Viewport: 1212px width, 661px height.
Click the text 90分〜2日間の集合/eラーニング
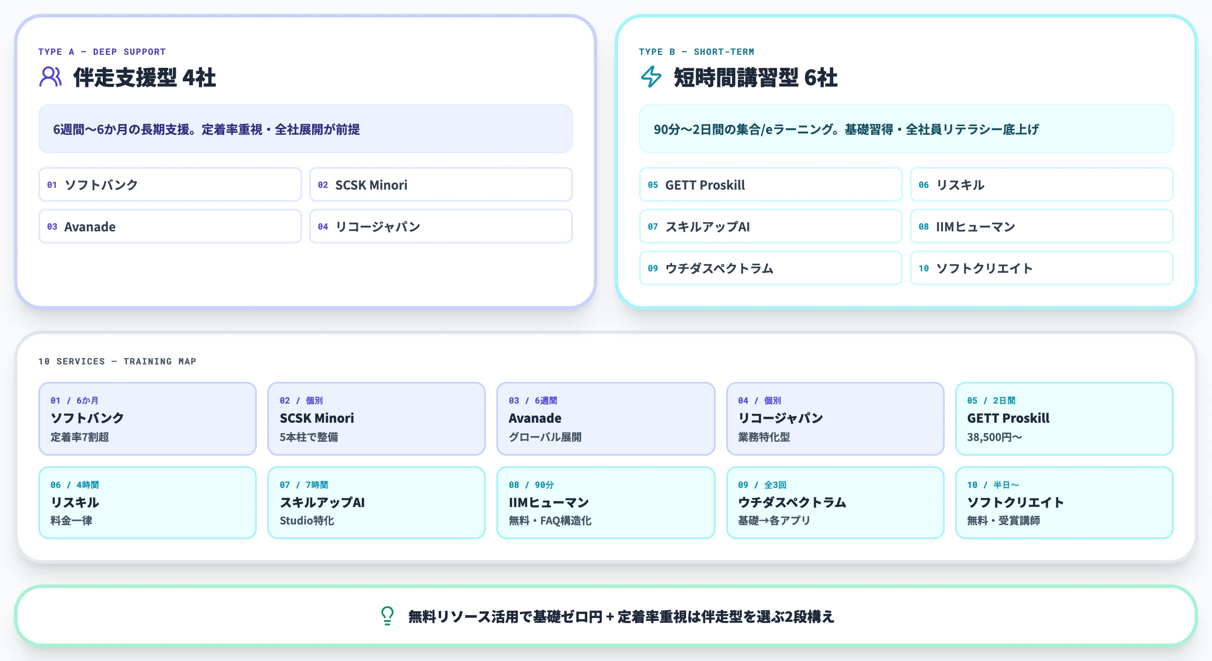pos(743,129)
